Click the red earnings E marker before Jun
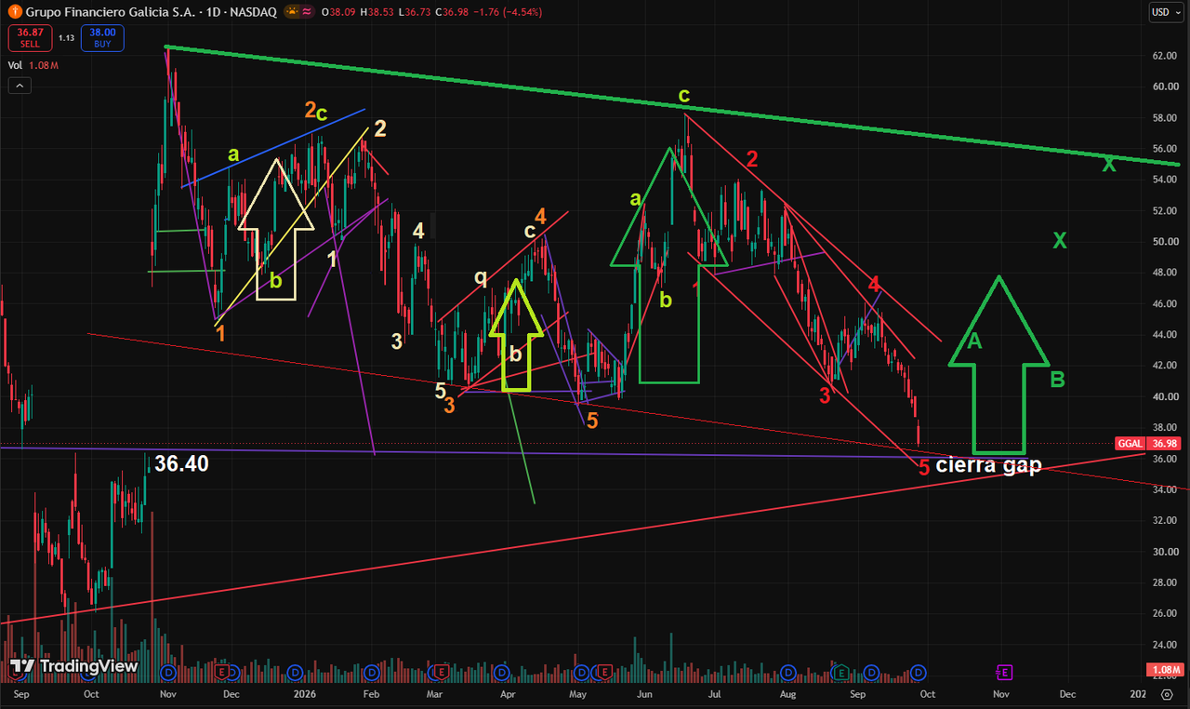 pos(604,672)
